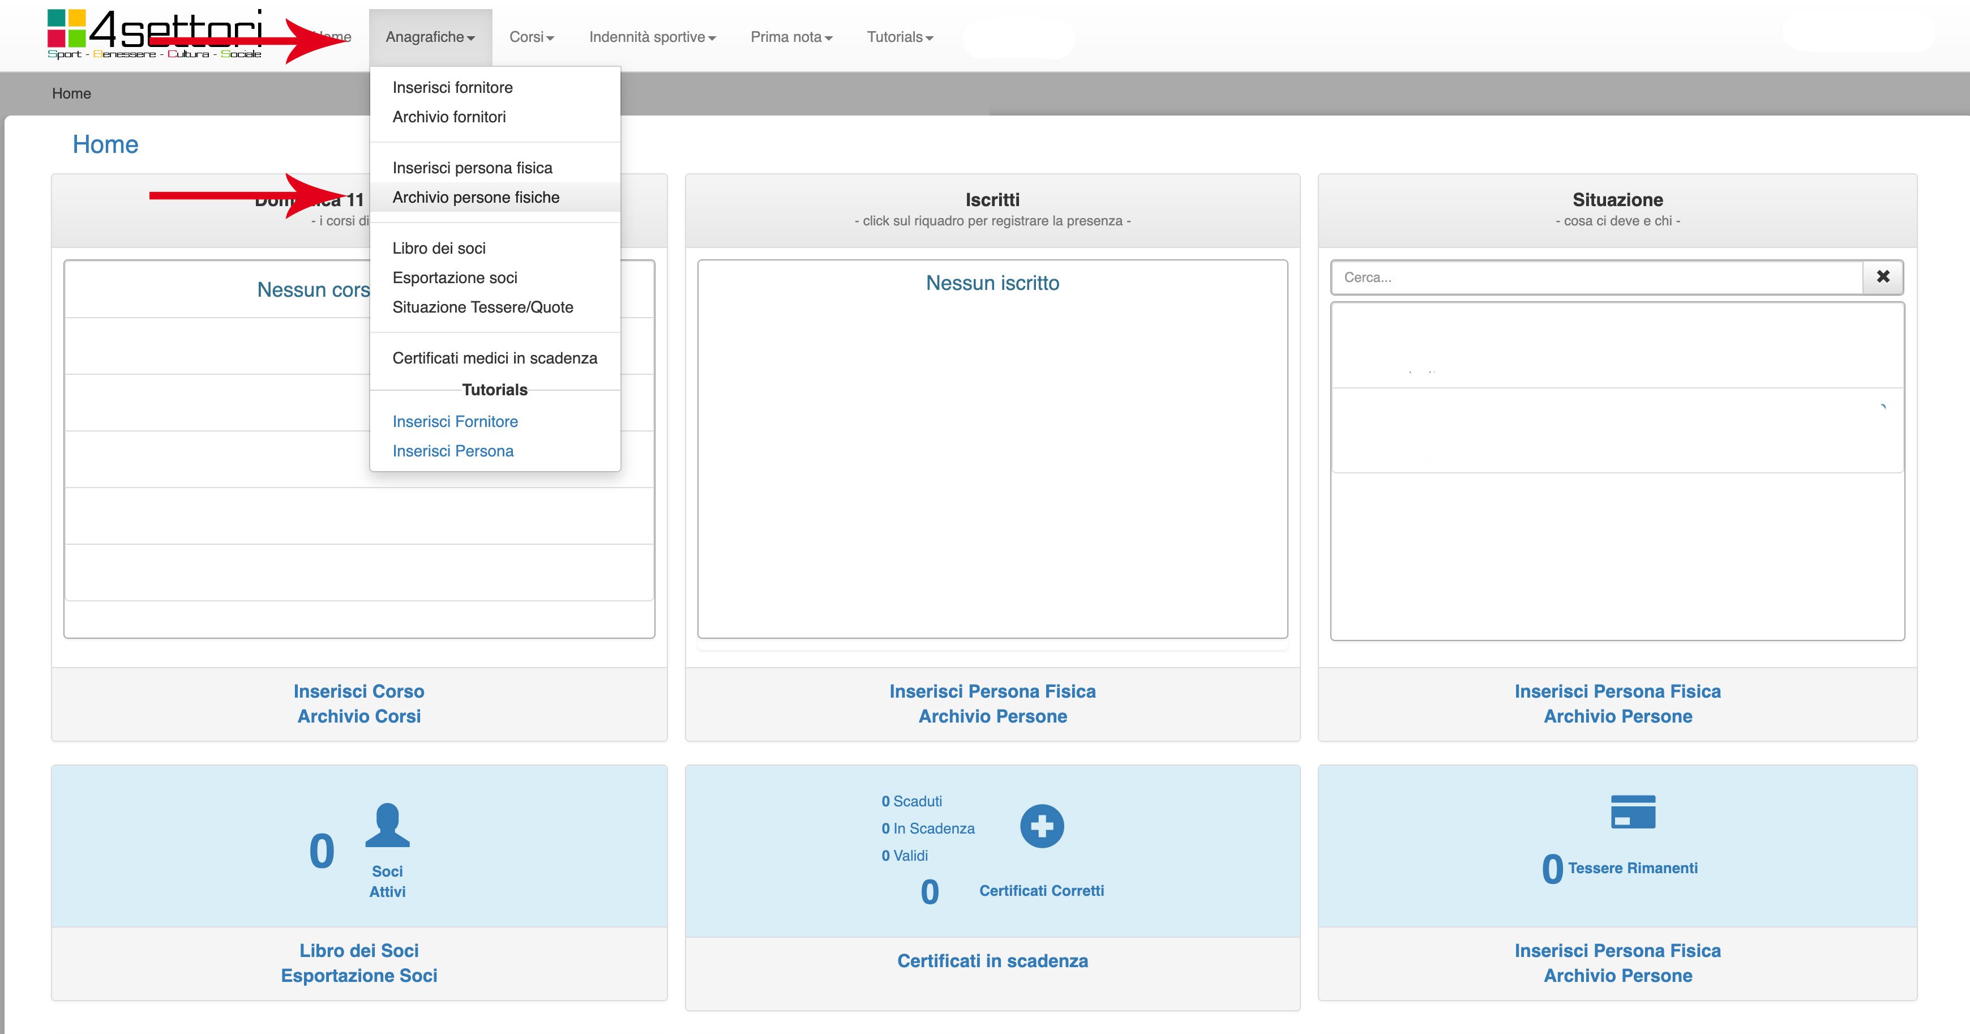Clear the search with the X button

pyautogui.click(x=1883, y=277)
